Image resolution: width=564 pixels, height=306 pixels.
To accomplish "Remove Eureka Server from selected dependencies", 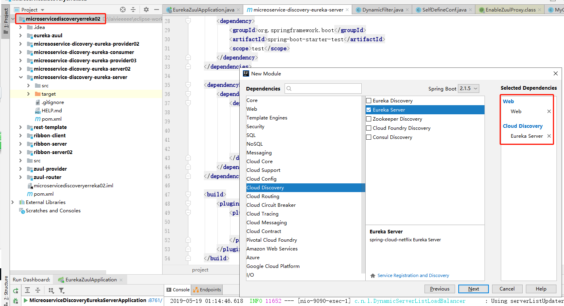I will point(549,136).
